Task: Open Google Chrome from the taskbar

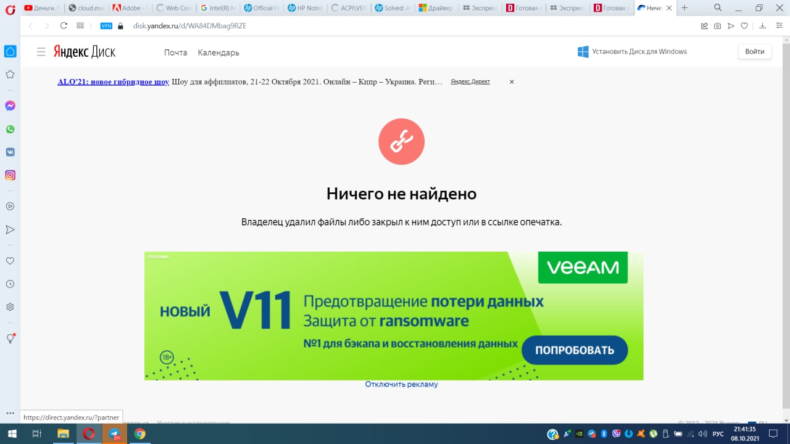Action: 140,434
